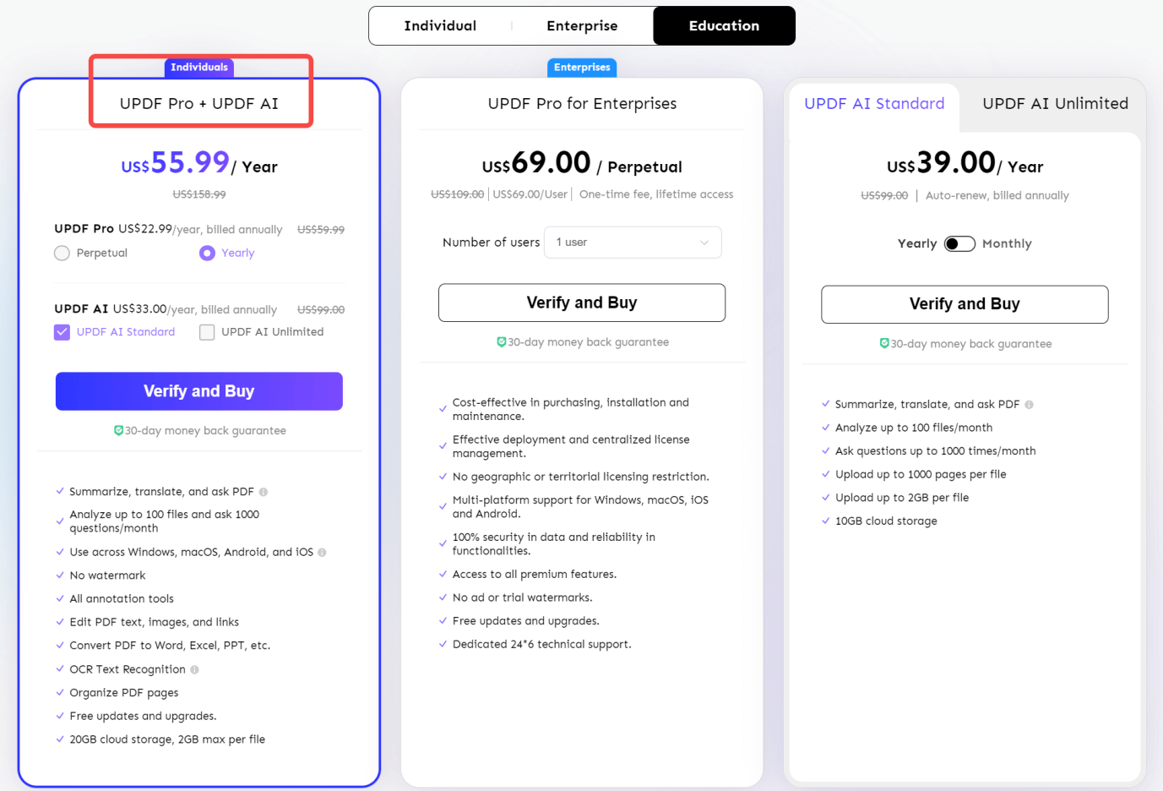This screenshot has width=1163, height=791.
Task: Click the blue Enterprises badge label
Action: pyautogui.click(x=582, y=68)
